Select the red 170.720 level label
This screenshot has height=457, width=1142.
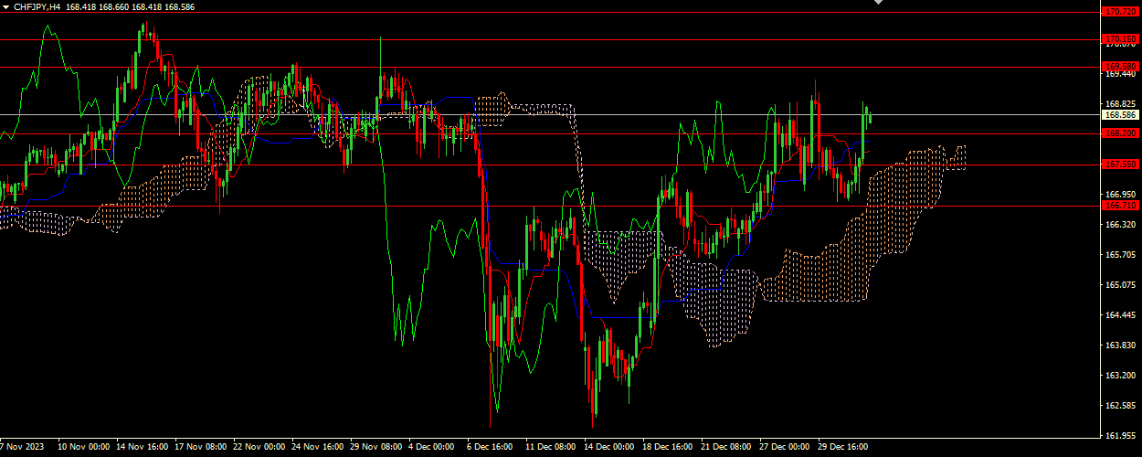(1120, 12)
